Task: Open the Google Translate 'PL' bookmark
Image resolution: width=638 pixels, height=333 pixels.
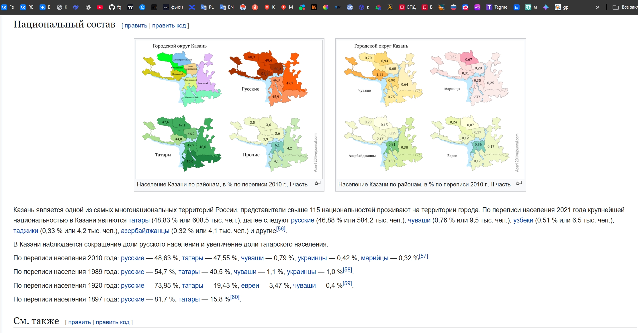Action: [x=207, y=7]
